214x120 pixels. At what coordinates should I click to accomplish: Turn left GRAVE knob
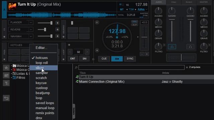pyautogui.click(x=158, y=33)
